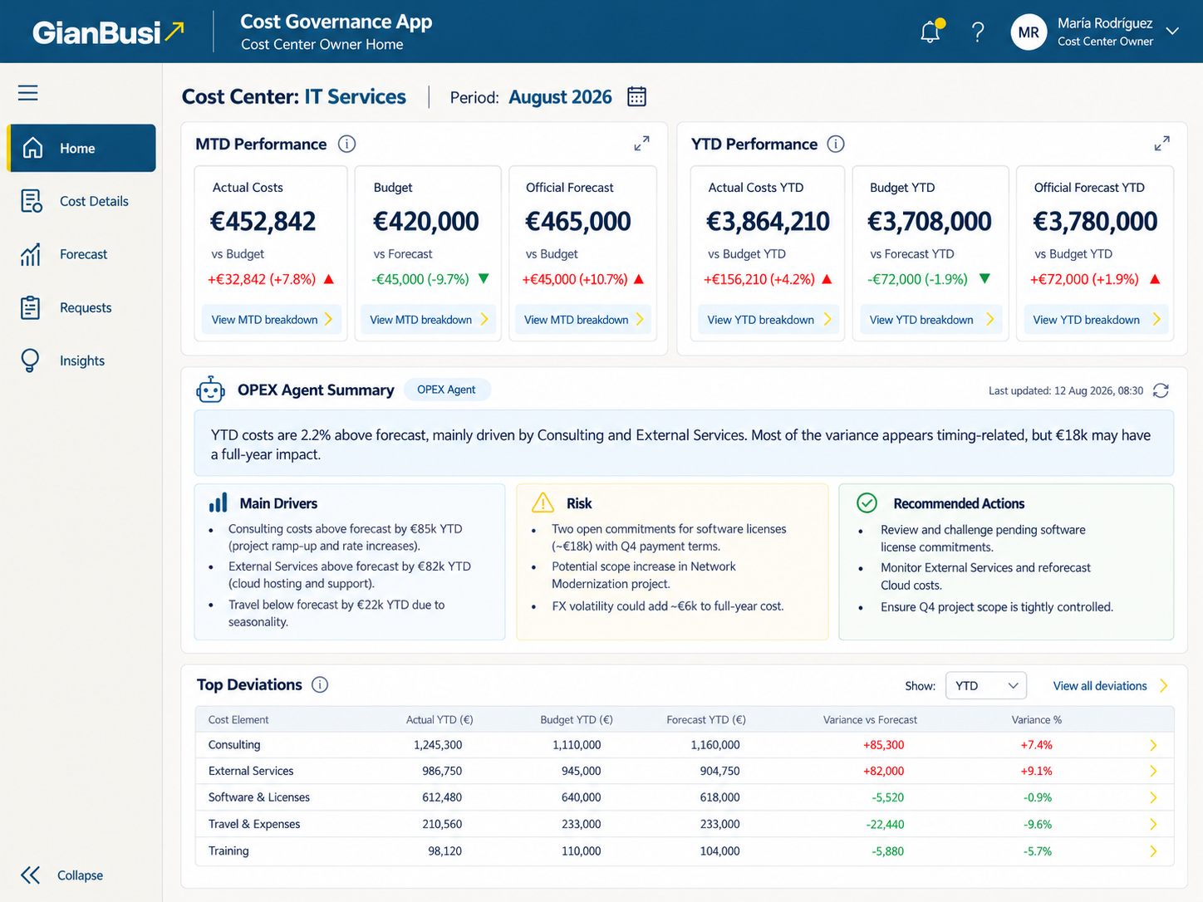Screen dimensions: 1203x902
Task: Expand the Software & Licenses row chevron
Action: pos(1153,797)
